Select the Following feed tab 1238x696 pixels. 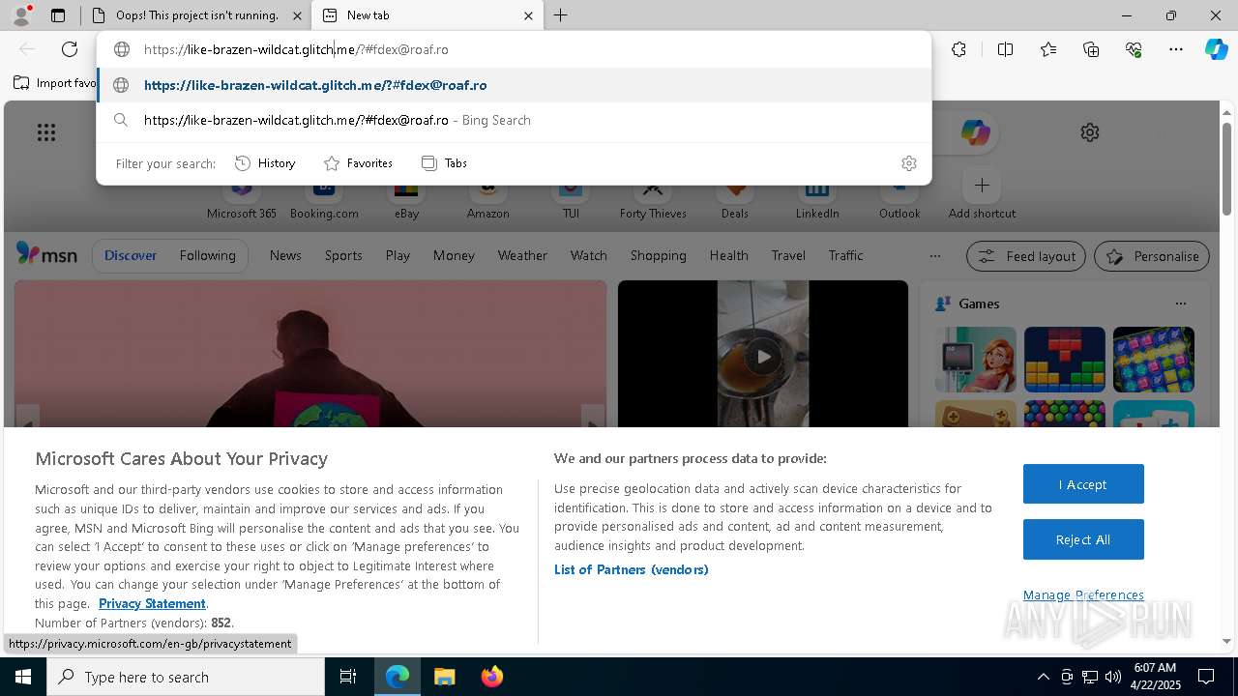click(207, 255)
